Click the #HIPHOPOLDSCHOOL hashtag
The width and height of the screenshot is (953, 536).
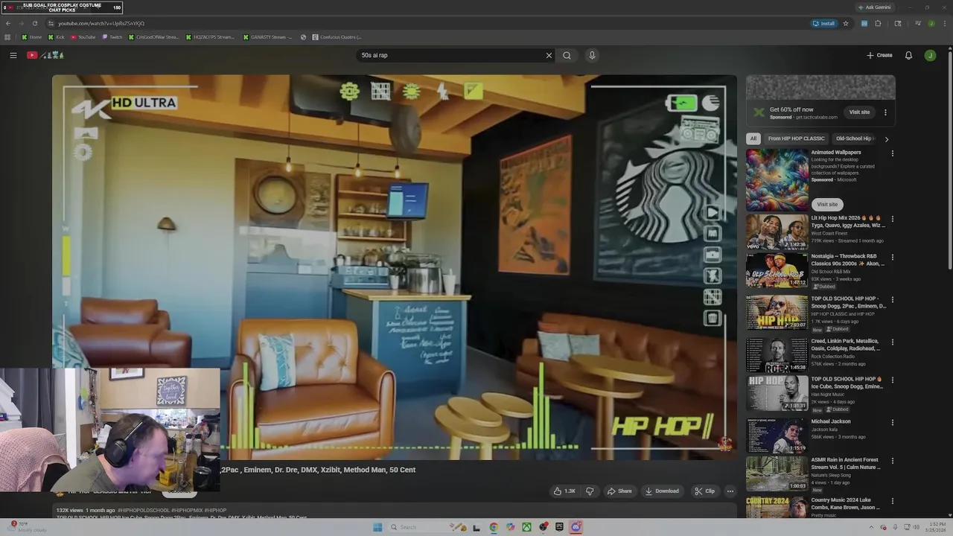pos(144,511)
